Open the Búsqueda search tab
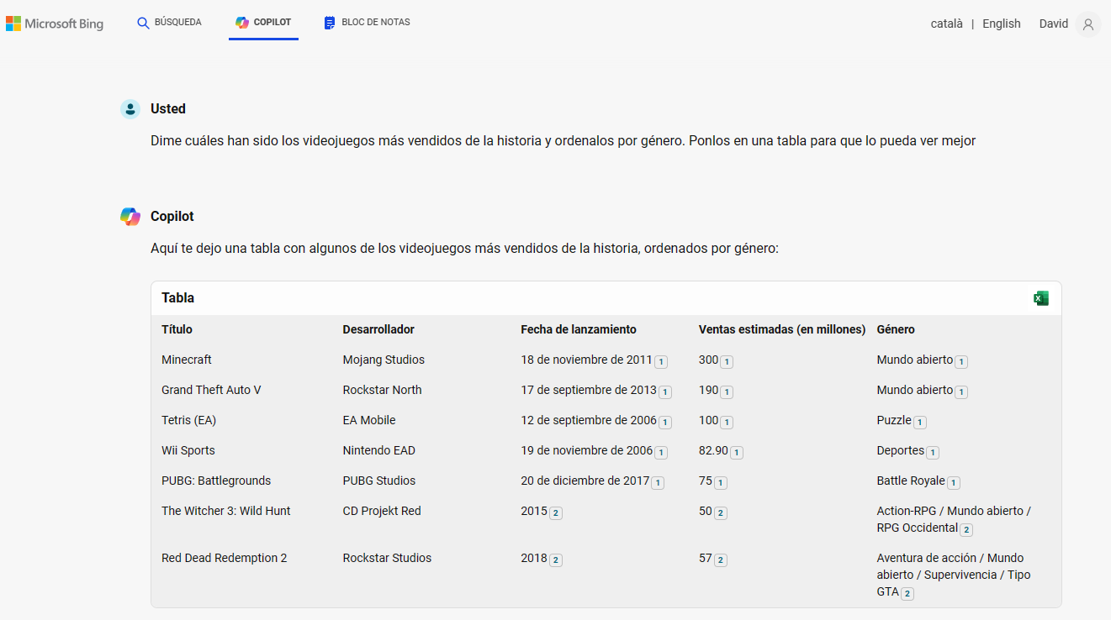This screenshot has width=1111, height=620. pyautogui.click(x=169, y=23)
